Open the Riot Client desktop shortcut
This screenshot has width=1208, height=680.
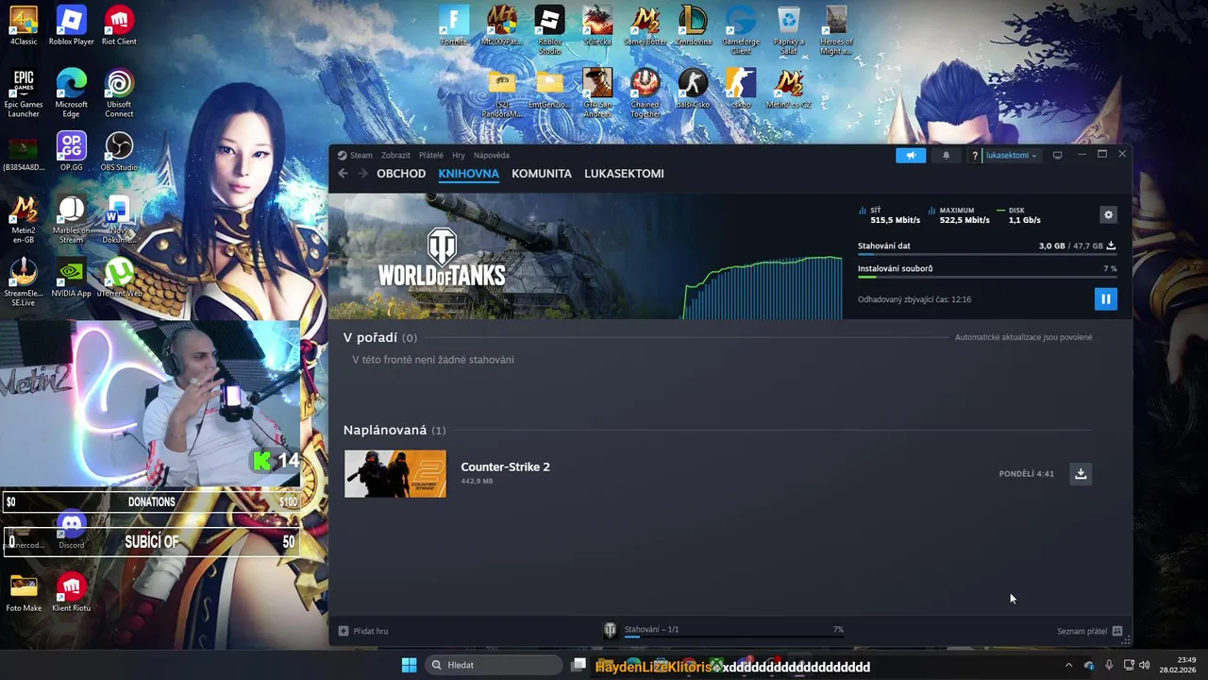point(119,25)
